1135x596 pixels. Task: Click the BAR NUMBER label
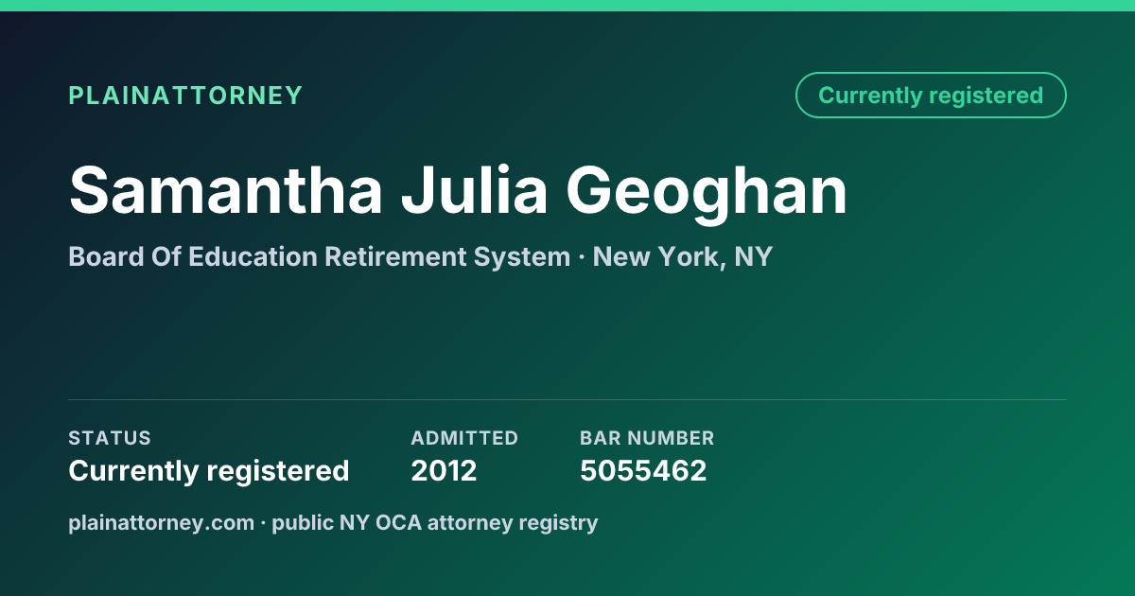point(647,438)
